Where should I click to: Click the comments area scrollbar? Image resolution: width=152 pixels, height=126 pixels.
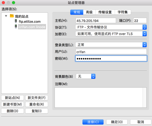(x=145, y=97)
